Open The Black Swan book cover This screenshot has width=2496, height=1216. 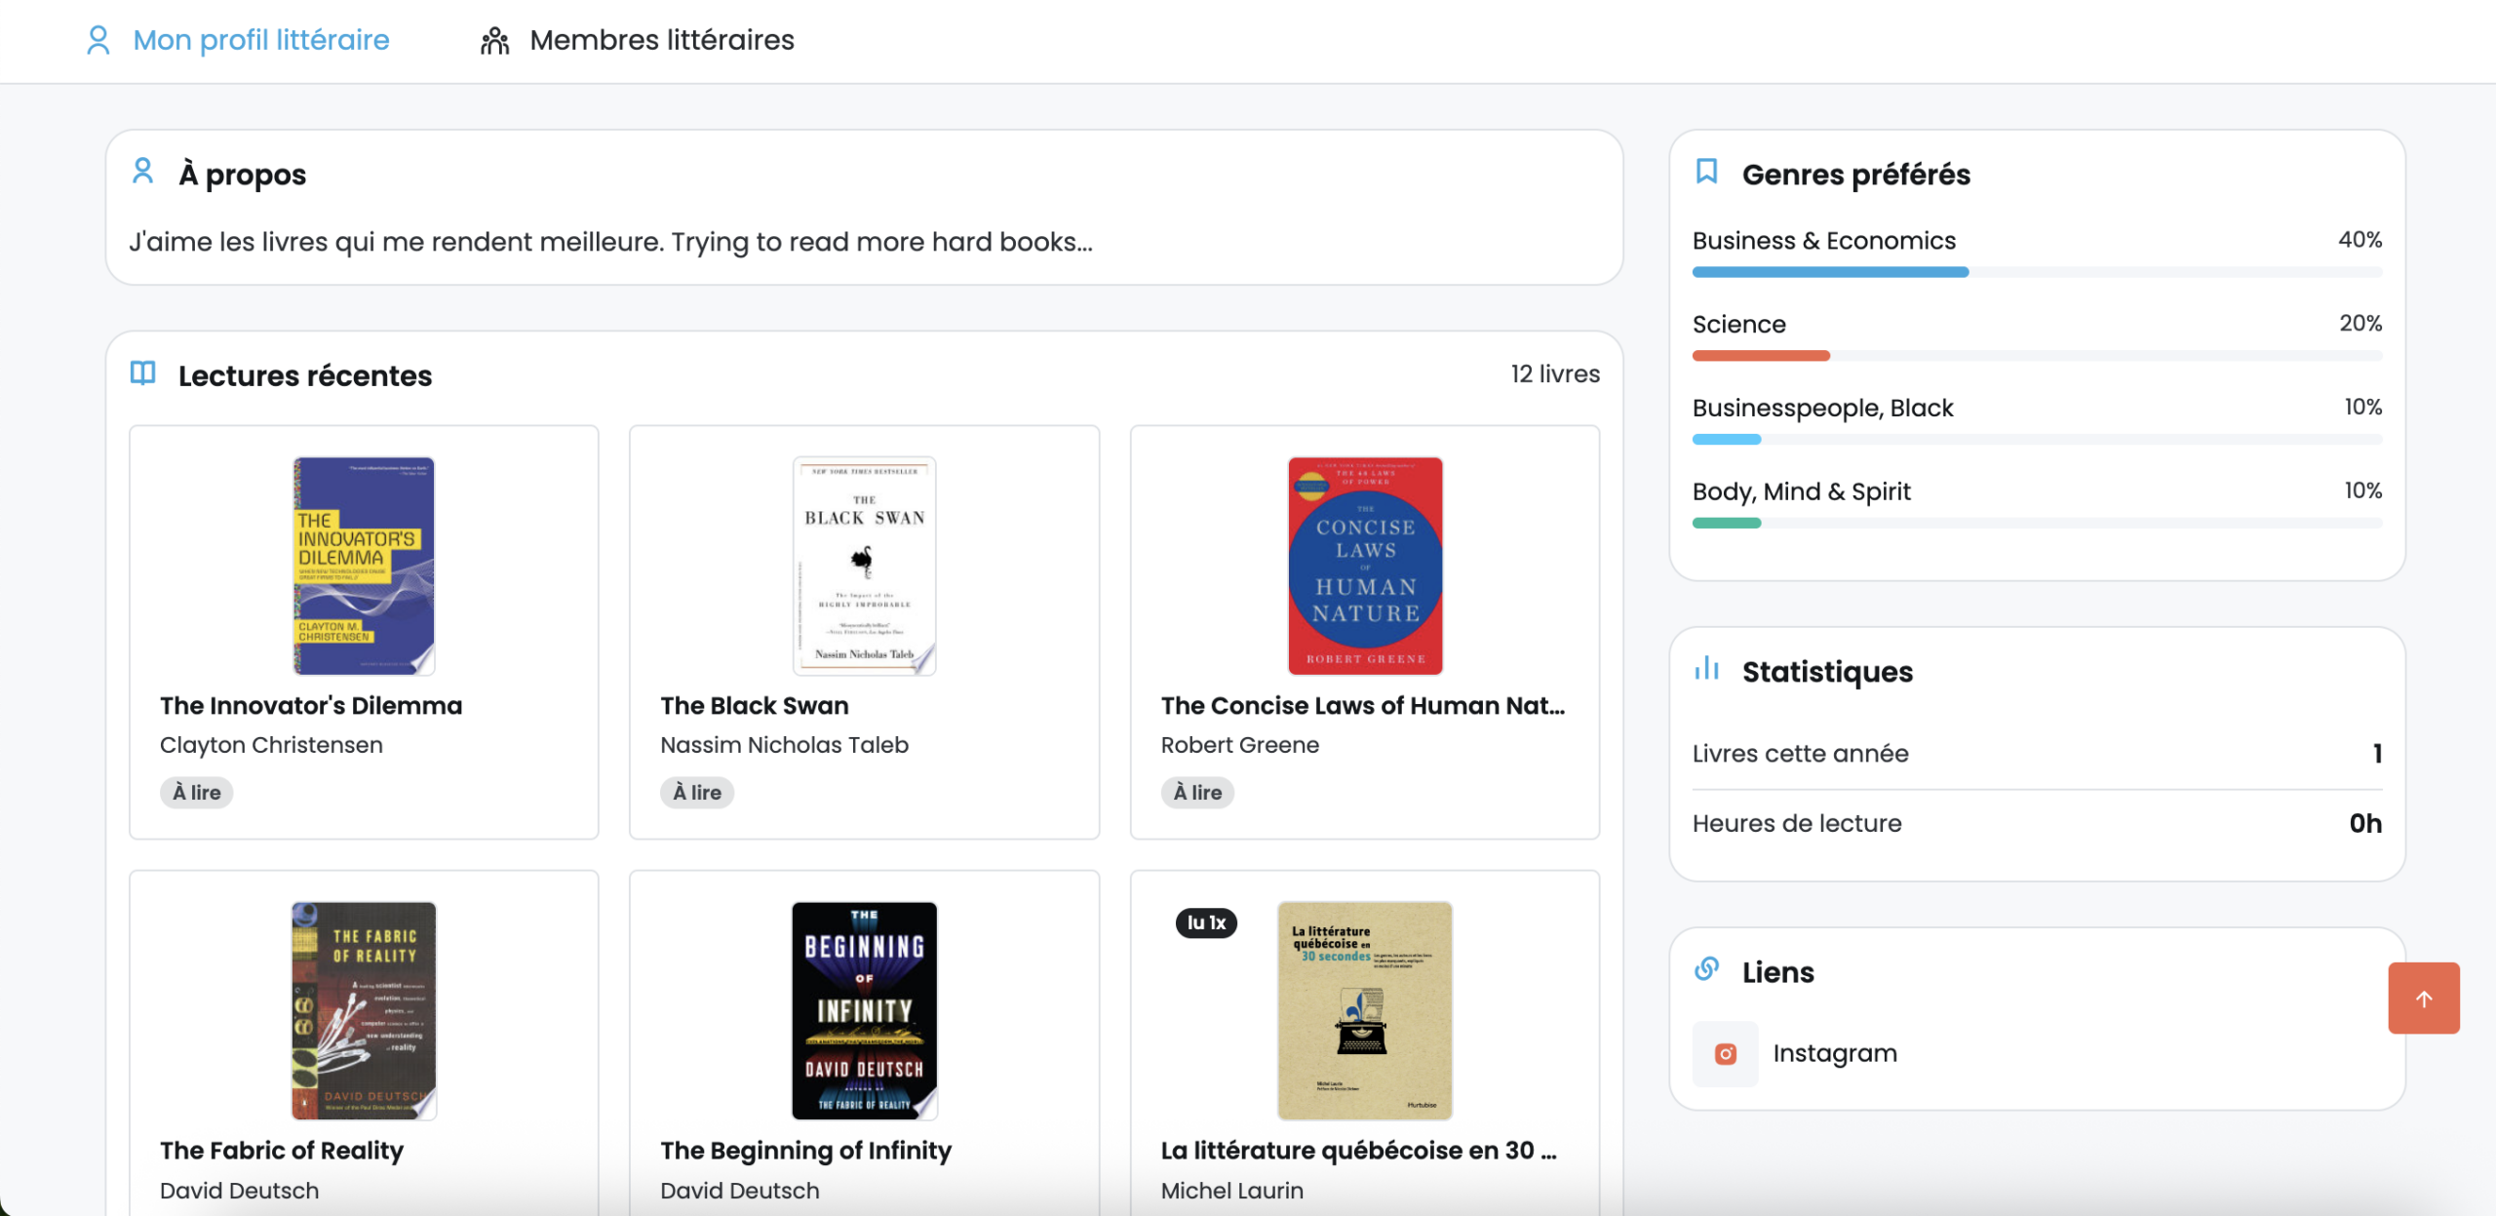[864, 566]
